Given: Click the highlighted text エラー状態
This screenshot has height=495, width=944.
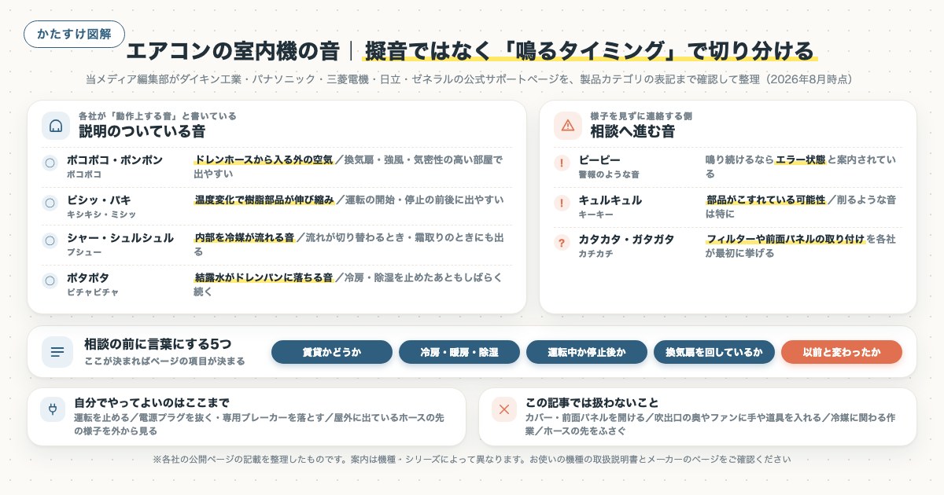Looking at the screenshot, I should pos(801,159).
